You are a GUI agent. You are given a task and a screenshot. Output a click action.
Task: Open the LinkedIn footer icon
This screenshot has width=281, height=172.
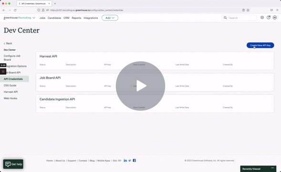click(x=125, y=161)
